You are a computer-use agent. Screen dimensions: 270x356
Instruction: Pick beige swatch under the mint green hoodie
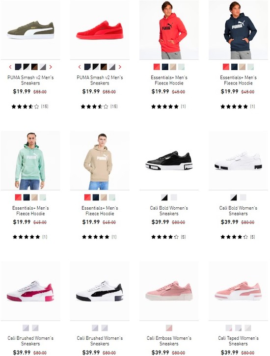(x=34, y=197)
